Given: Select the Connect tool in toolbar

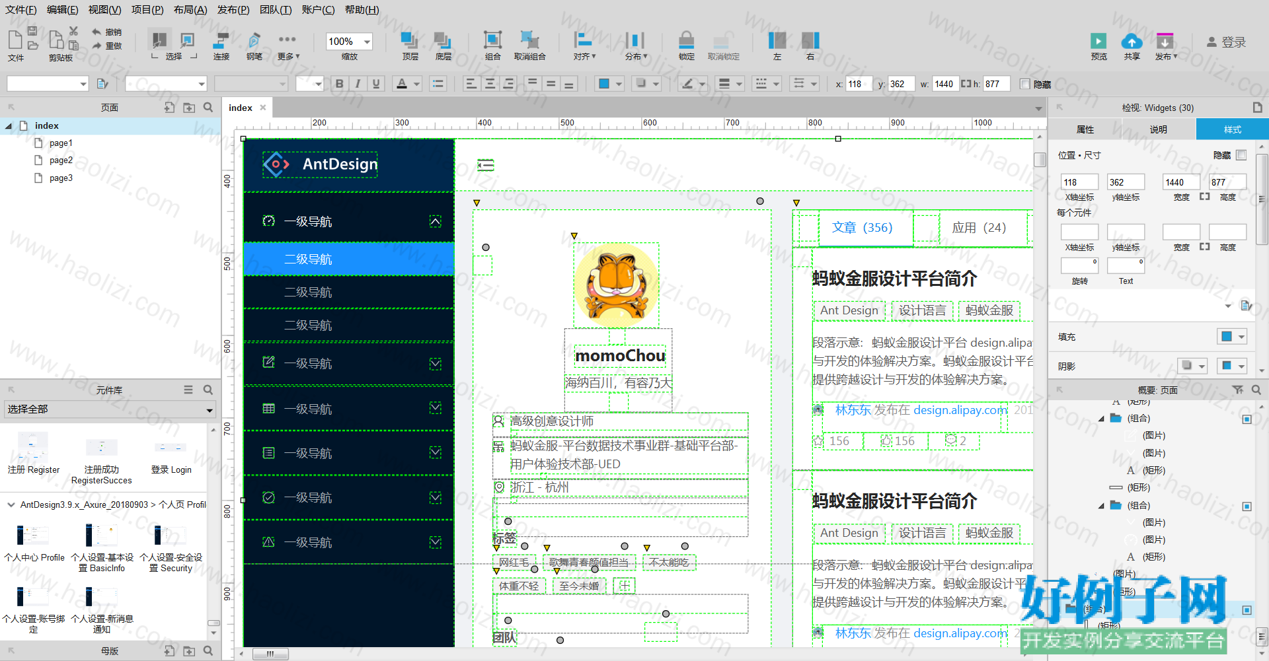Looking at the screenshot, I should tap(221, 46).
